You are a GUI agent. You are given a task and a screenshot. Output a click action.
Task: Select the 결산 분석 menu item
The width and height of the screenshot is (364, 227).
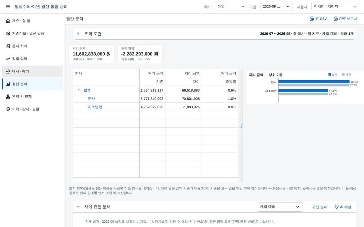pos(32,84)
